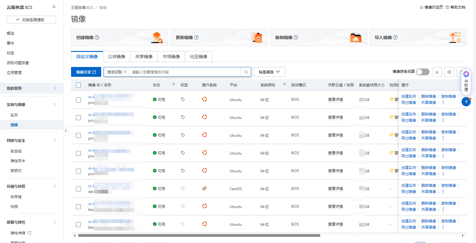Click the scrollbar right arrow
Image resolution: width=476 pixels, height=243 pixels.
[x=463, y=236]
